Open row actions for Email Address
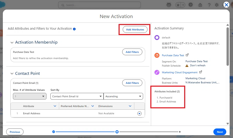 pyautogui.click(x=139, y=113)
